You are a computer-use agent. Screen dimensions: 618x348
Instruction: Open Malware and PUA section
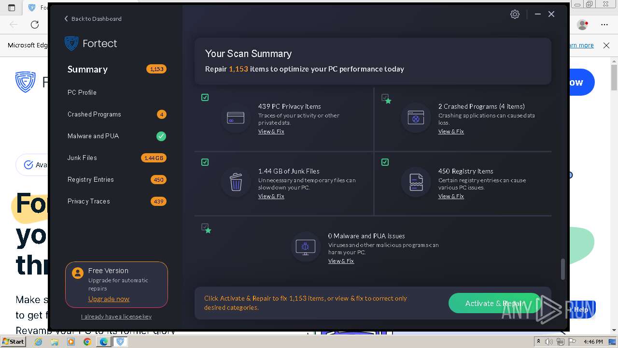[x=93, y=136]
